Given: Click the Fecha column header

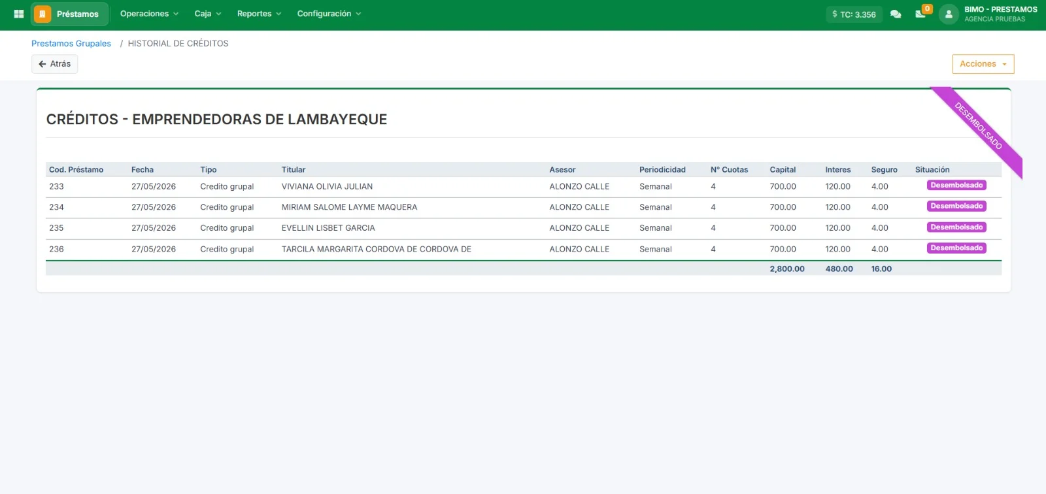Looking at the screenshot, I should pyautogui.click(x=143, y=170).
